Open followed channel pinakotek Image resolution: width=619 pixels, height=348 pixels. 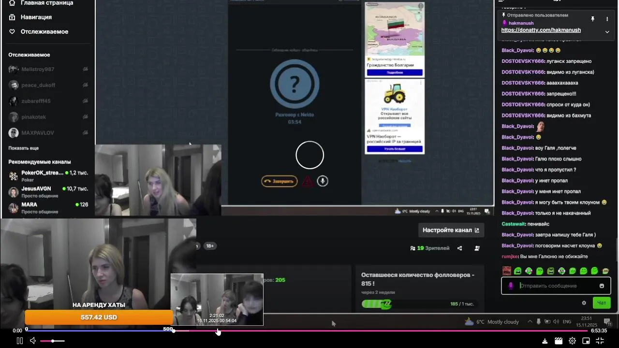point(47,117)
